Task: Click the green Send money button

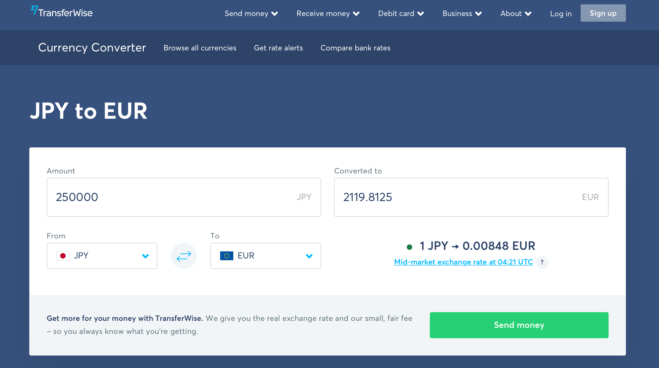Action: 519,325
